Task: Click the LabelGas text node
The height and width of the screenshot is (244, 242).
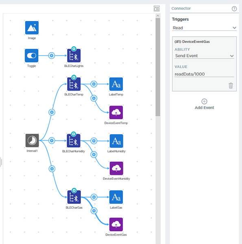Action: [116, 197]
